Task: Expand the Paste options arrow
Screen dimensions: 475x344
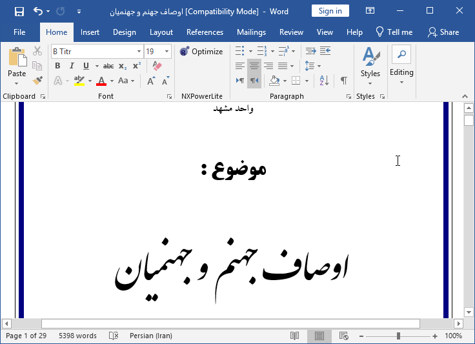Action: coord(17,83)
